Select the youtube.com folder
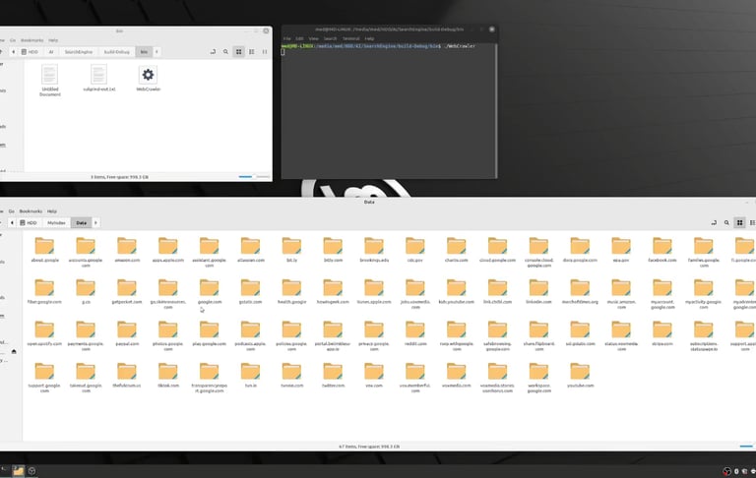 (x=580, y=375)
